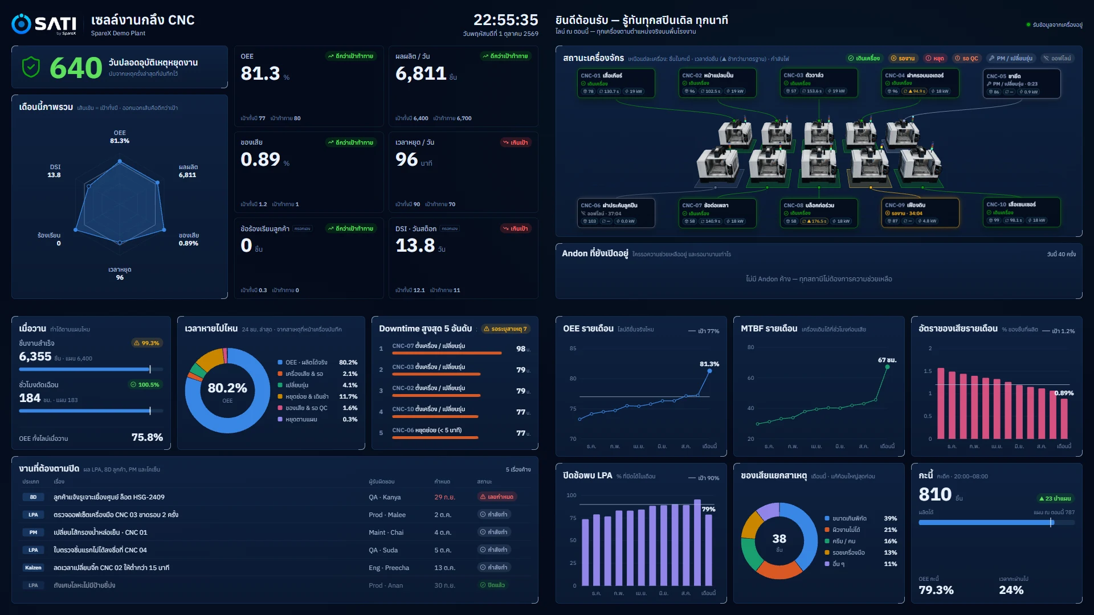Filter by the red stopped legend chip

coord(934,58)
